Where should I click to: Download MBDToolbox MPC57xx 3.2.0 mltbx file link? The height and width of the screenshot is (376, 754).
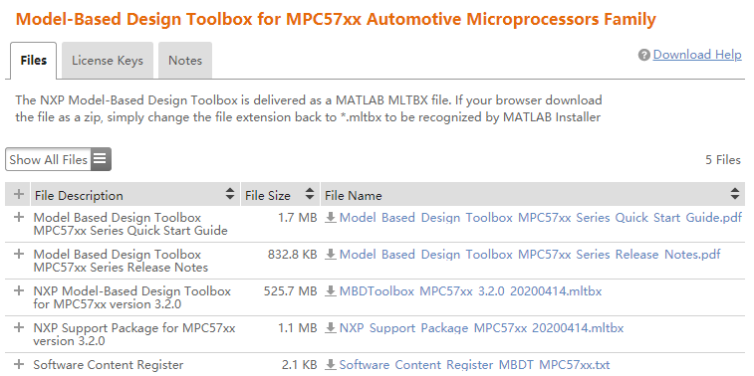[470, 291]
